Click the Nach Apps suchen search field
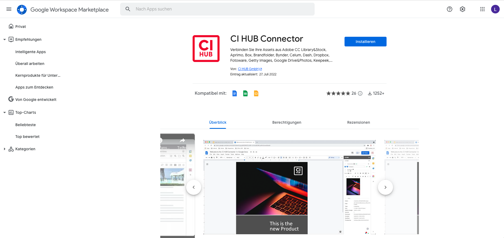The height and width of the screenshot is (238, 504). [217, 9]
